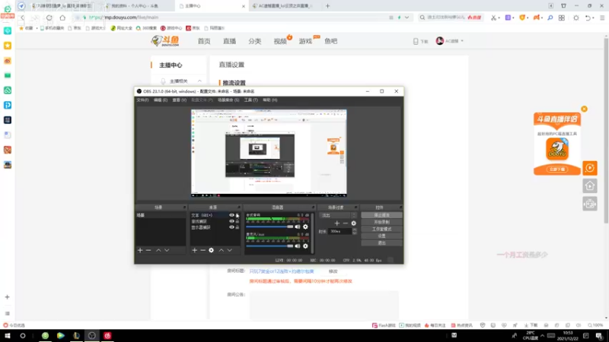Image resolution: width=609 pixels, height=342 pixels.
Task: Click the robot helper icon on right floating bar
Action: [x=589, y=204]
